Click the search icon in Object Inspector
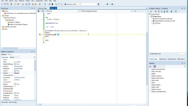Image resolution: width=188 pixels, height=106 pixels. coord(34,57)
